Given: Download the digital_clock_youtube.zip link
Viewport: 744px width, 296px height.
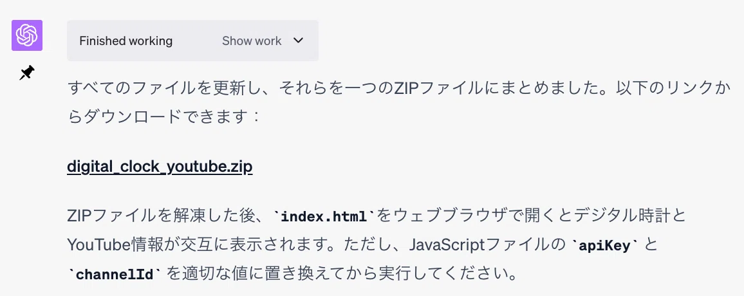Looking at the screenshot, I should click(160, 167).
